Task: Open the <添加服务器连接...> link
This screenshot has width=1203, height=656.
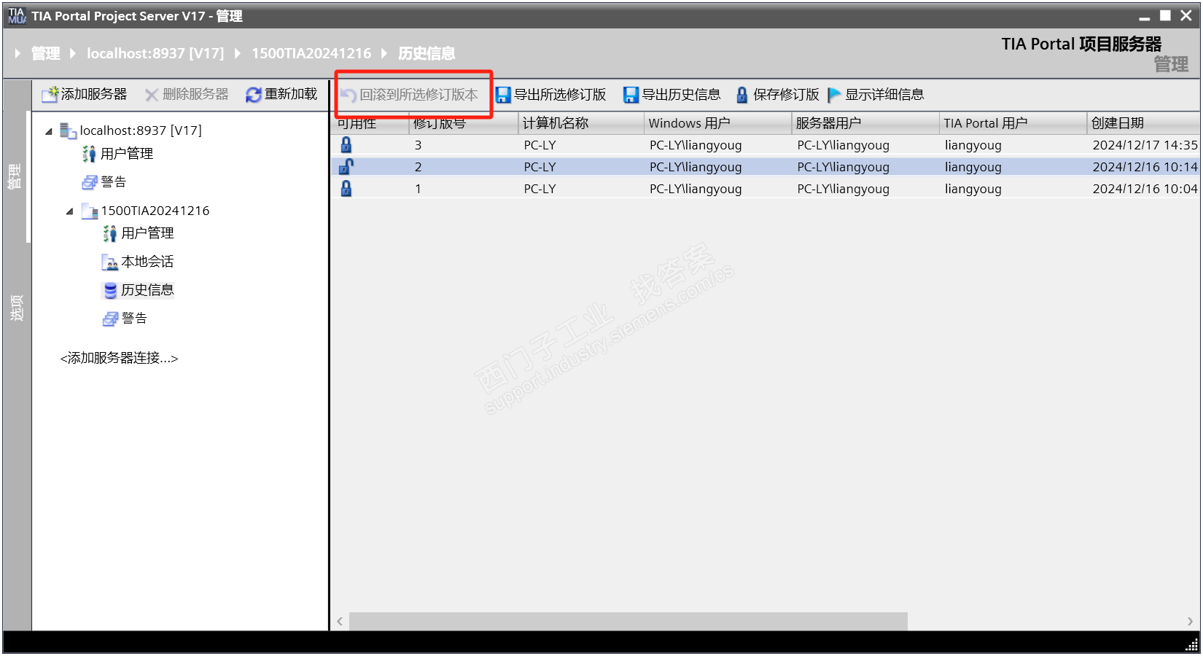Action: click(119, 358)
